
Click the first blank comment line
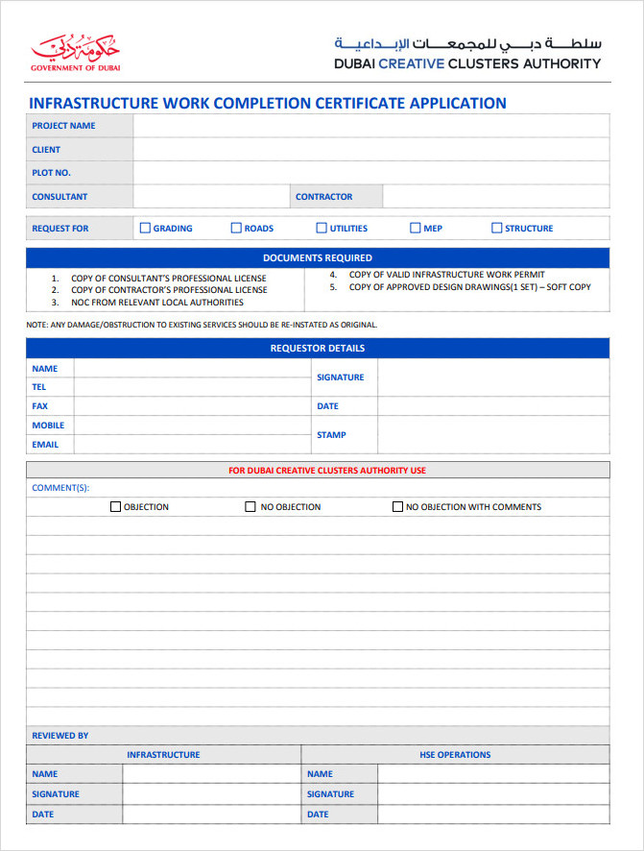point(318,526)
